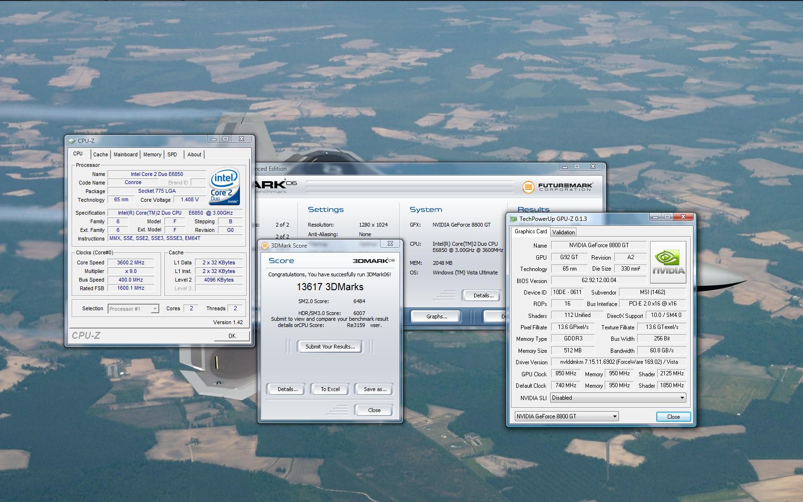Viewport: 803px width, 502px height.
Task: Open the Memory tab in CPU-Z
Action: [152, 154]
